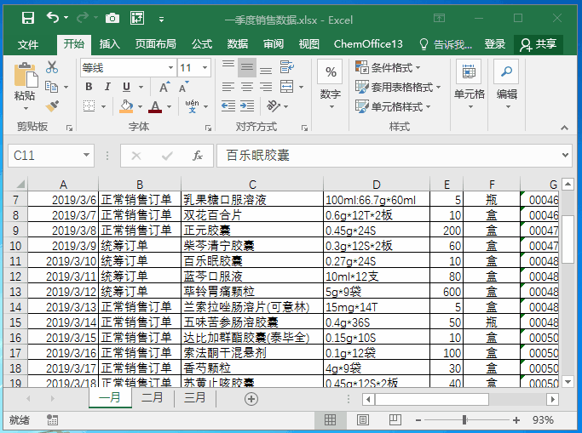Screen dimensions: 582x433
Task: Decrease font size with the small A icon
Action: (183, 88)
